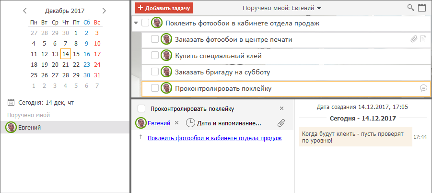
Task: Select Sunday 17 December in the calendar
Action: (x=97, y=54)
